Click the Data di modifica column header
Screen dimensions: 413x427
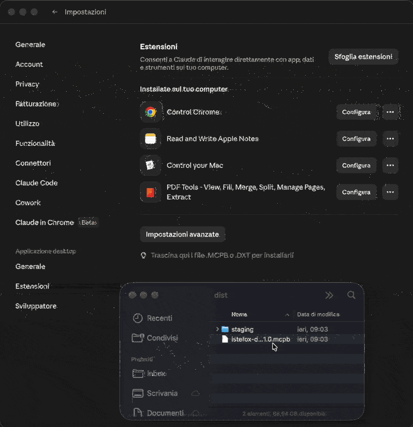[x=318, y=314]
